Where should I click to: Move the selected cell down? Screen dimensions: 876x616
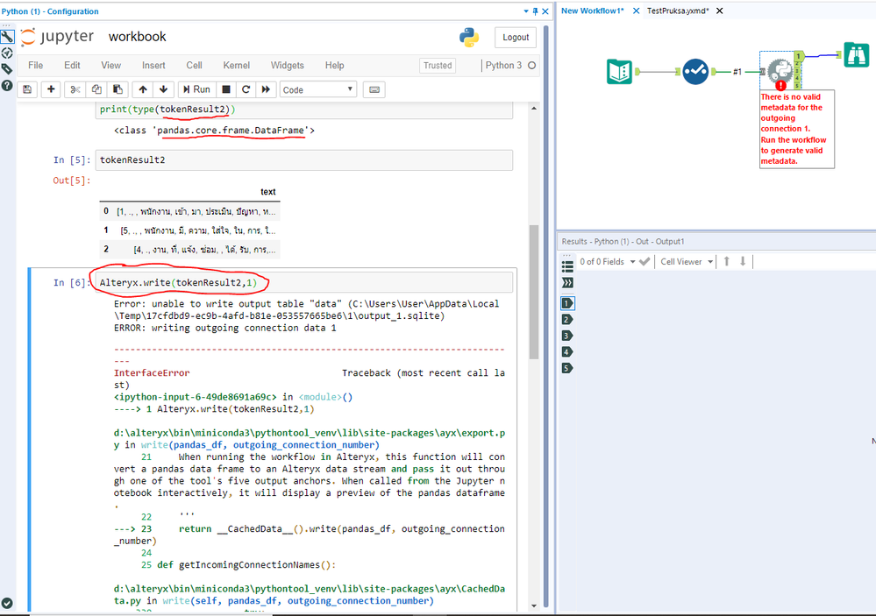163,89
